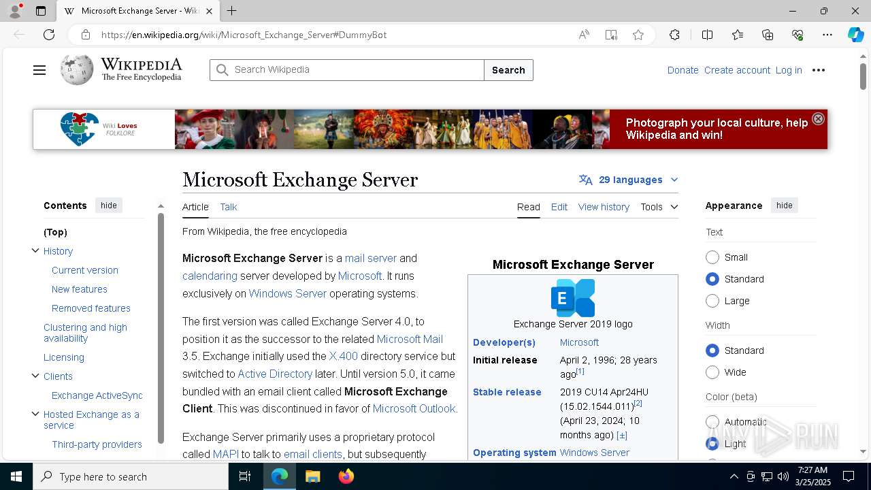
Task: Open Browser essentials heart icon
Action: (798, 35)
